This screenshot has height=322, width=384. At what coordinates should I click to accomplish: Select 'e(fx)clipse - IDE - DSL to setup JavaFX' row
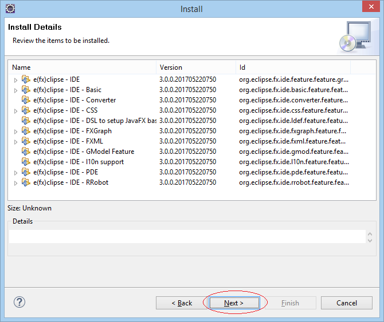click(x=95, y=121)
